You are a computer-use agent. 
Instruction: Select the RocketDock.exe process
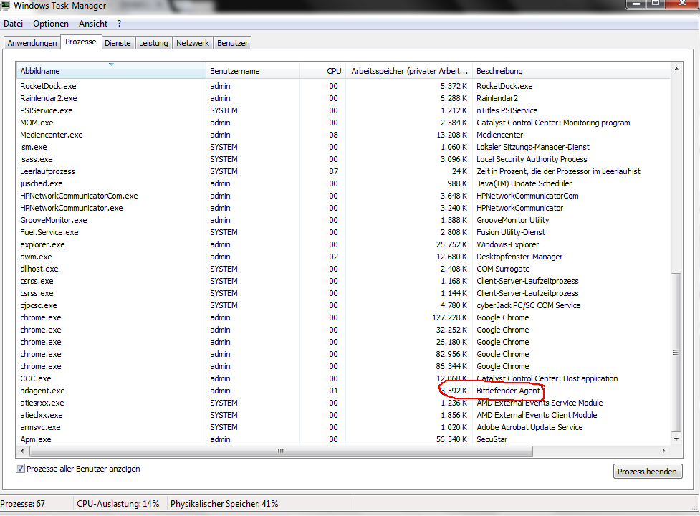343,86
